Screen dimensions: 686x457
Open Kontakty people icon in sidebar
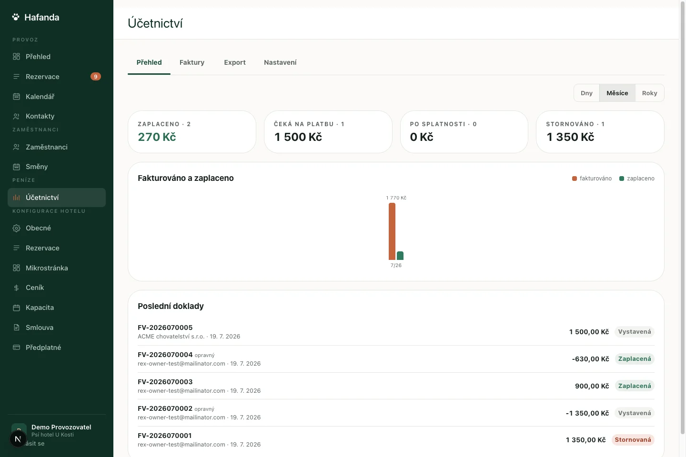coord(16,116)
